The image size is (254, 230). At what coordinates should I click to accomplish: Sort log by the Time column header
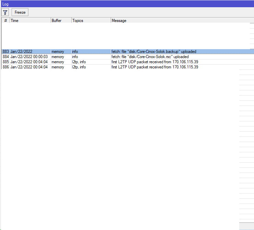pyautogui.click(x=30, y=21)
